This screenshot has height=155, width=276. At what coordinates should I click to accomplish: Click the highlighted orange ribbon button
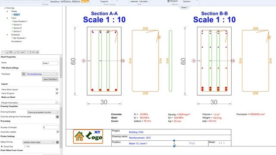(85, 1)
